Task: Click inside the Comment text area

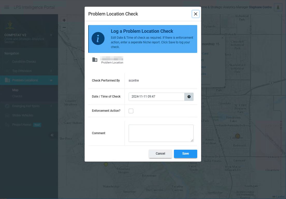Action: (x=161, y=133)
